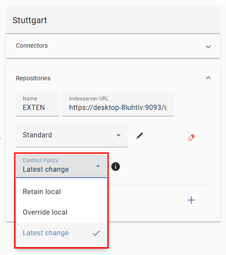Click the Standard selection text
The image size is (226, 255).
tap(37, 135)
